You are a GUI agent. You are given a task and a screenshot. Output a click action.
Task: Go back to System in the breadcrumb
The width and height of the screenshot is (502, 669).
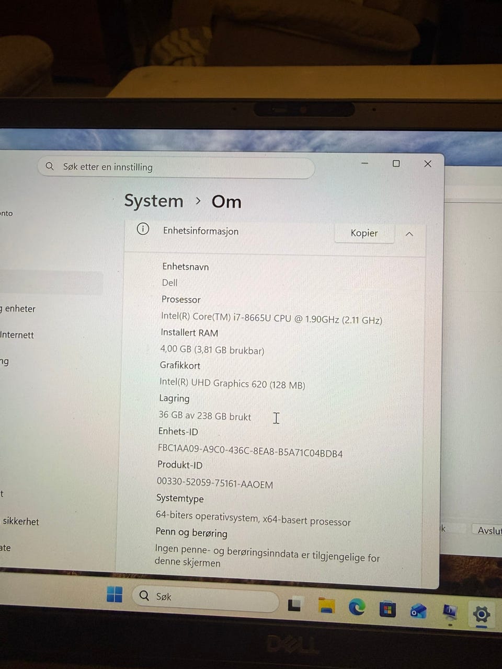coord(154,201)
